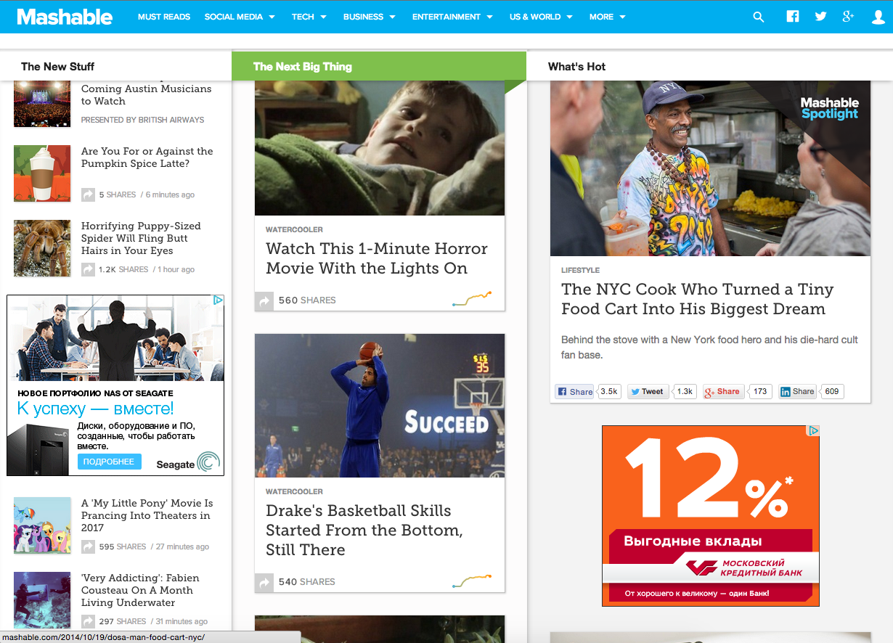Click ПОДРОБНЕЕ button on Seagate ad
This screenshot has height=643, width=893.
pos(109,462)
